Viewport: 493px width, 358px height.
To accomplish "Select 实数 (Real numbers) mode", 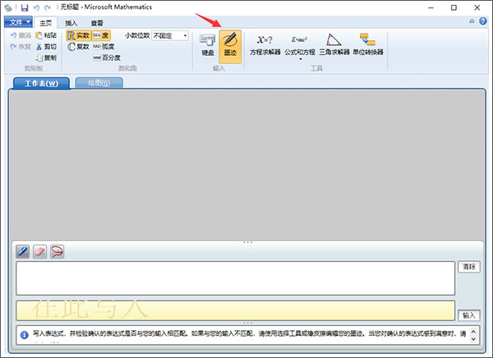I will pyautogui.click(x=79, y=35).
